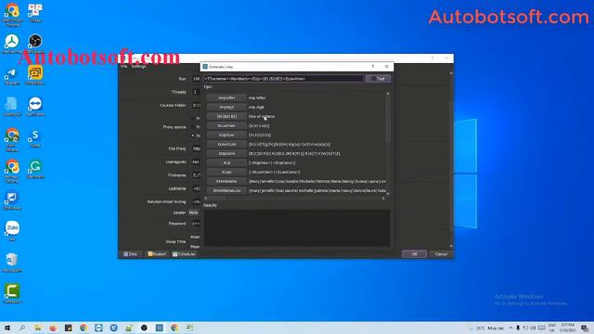Click the Threads value field
Screen dimensions: 594x334
point(196,92)
